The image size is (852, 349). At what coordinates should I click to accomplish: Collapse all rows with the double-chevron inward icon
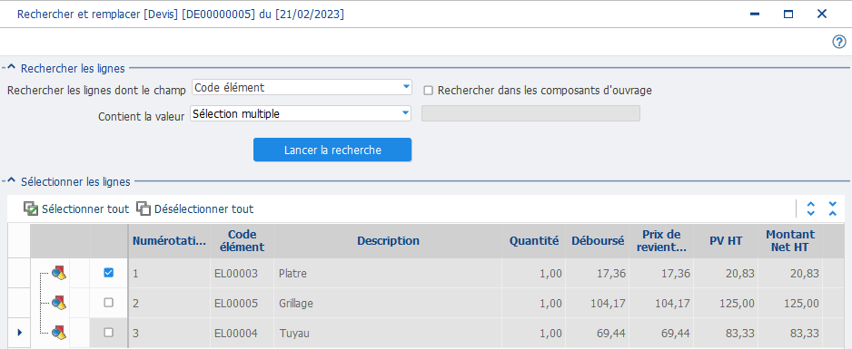click(x=832, y=208)
